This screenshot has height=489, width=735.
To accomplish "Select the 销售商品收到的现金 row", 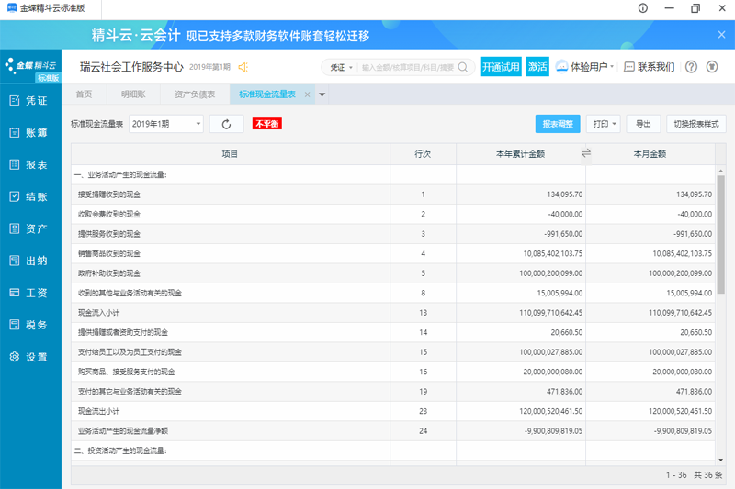I will [x=393, y=253].
